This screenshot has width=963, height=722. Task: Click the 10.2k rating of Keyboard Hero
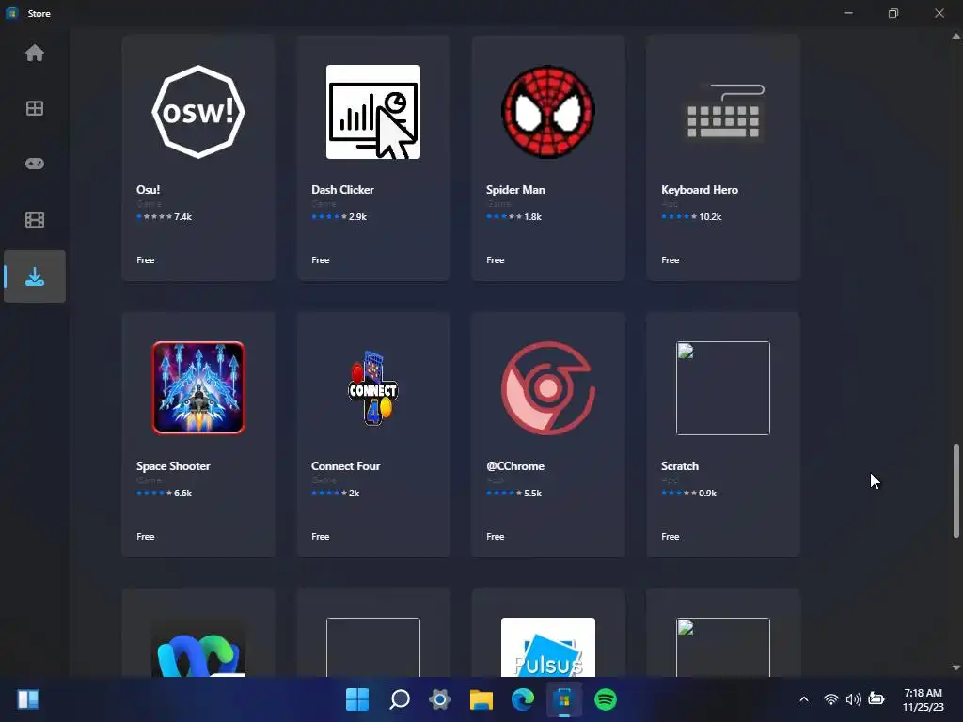(691, 217)
